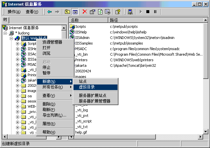Expand the images tree node
Image resolution: width=210 pixels, height=148 pixels.
click(17, 91)
